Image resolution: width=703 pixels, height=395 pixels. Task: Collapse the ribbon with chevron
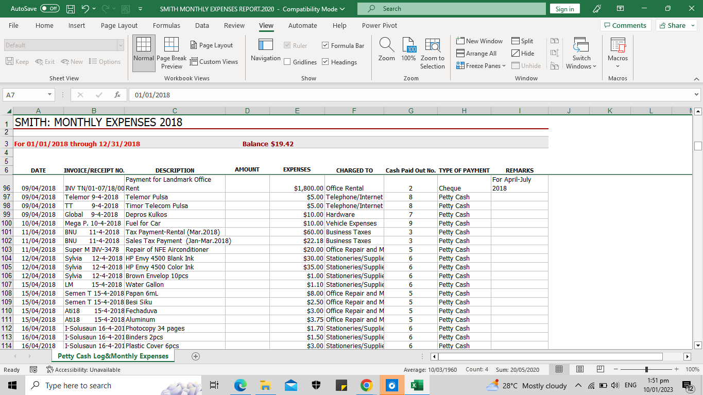tap(696, 79)
